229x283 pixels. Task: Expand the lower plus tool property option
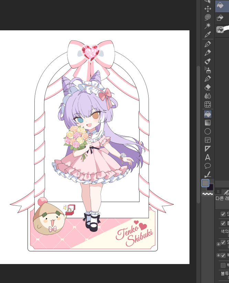pos(218,255)
